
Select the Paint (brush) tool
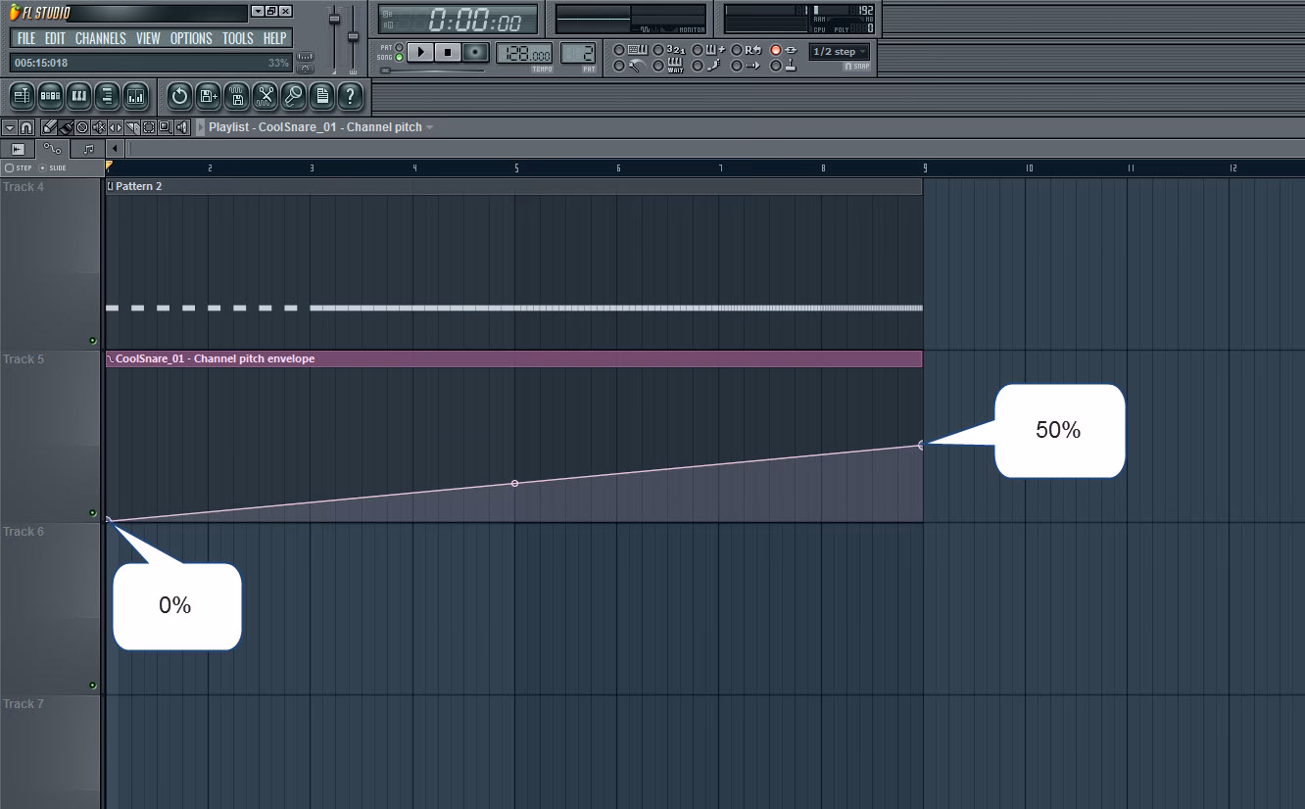(66, 127)
